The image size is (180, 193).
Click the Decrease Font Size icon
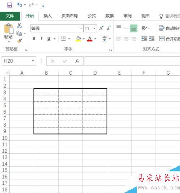click(x=109, y=28)
